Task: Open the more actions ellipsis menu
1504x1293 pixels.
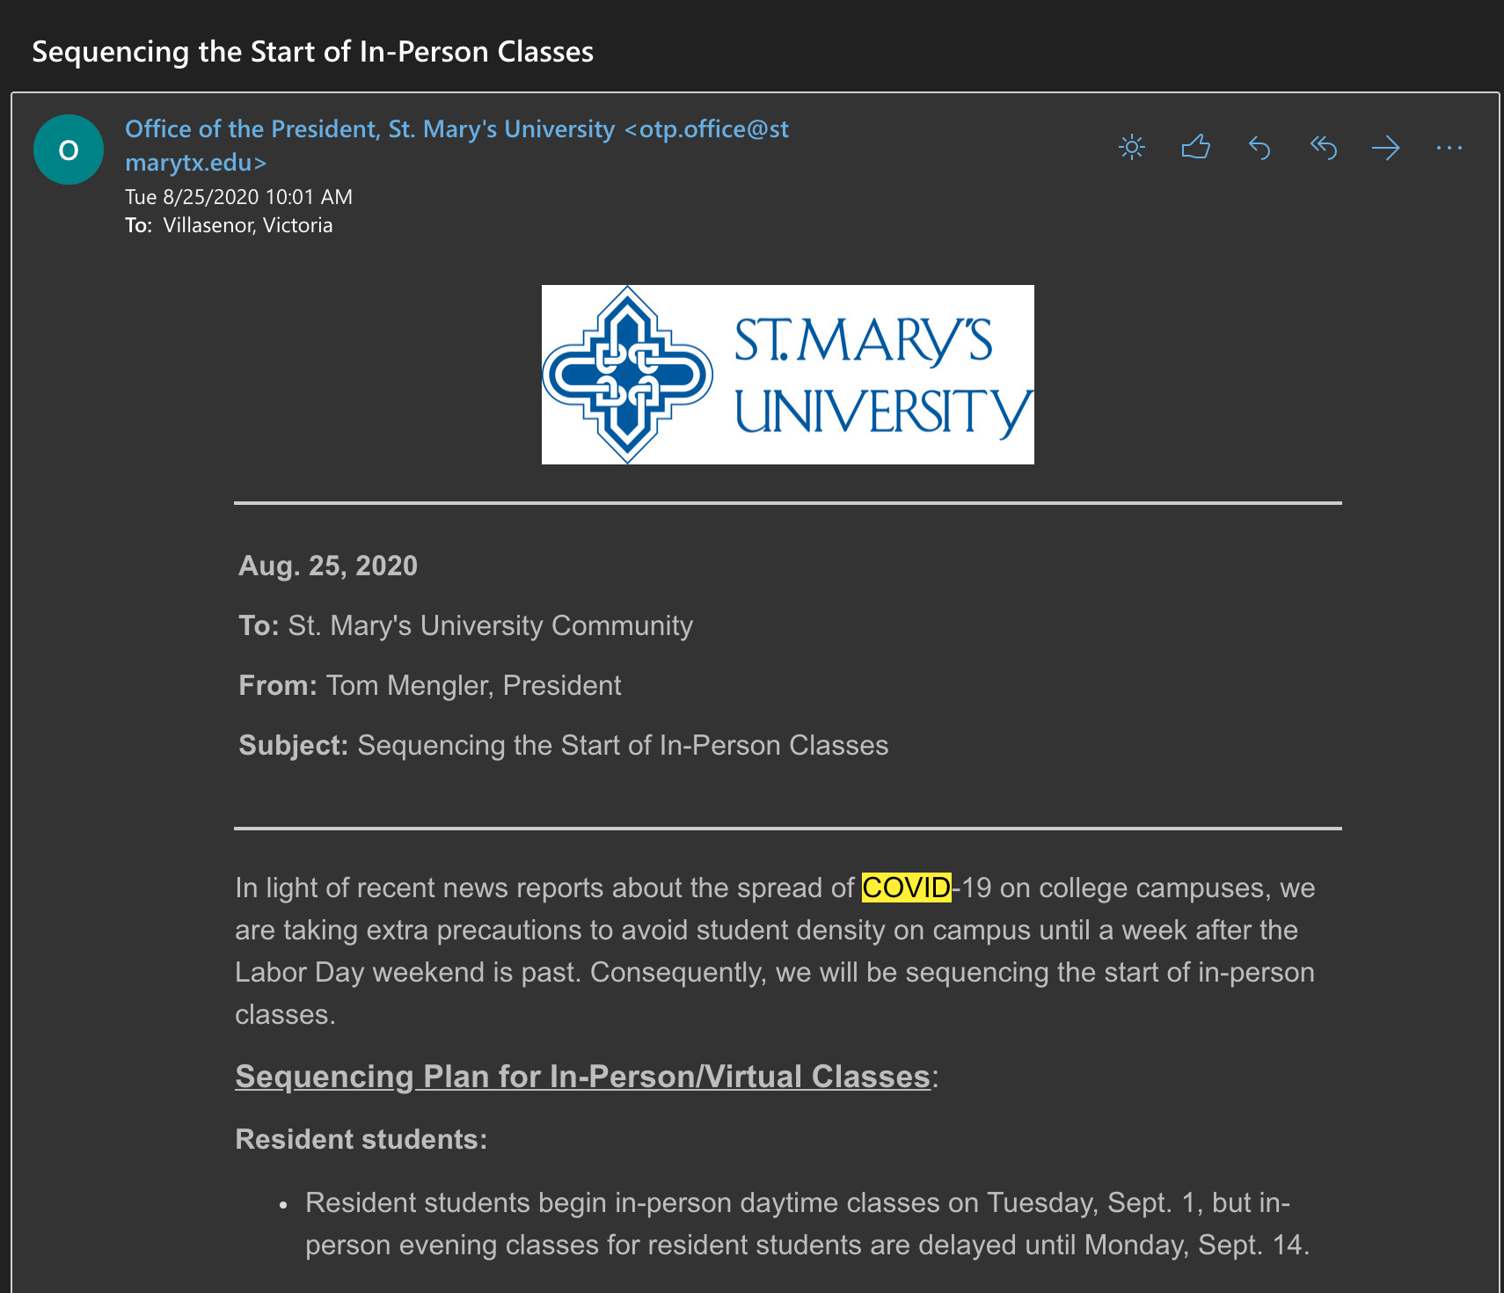Action: (1449, 148)
